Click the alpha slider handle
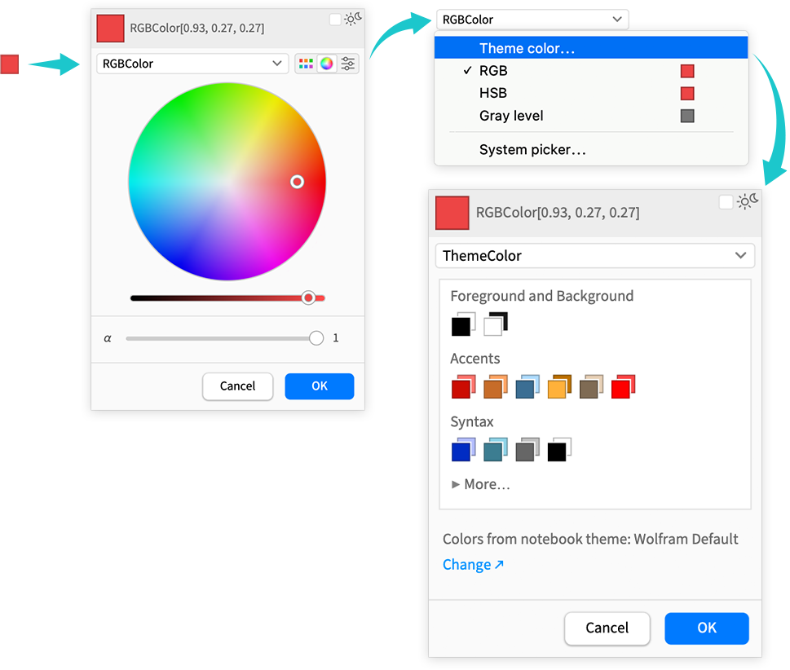This screenshot has height=670, width=790. point(316,338)
